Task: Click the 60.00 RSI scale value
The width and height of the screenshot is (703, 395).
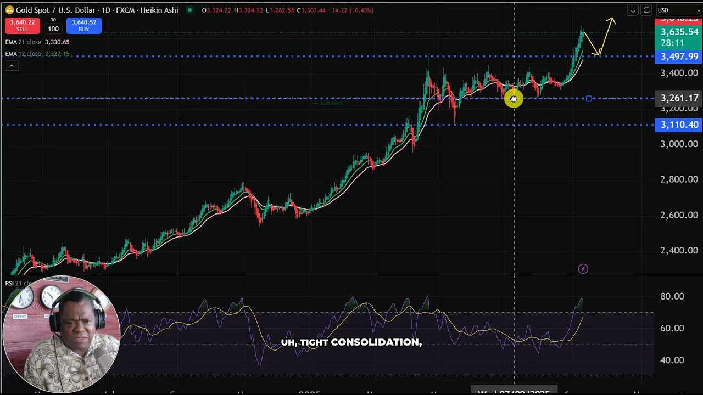Action: (672, 328)
